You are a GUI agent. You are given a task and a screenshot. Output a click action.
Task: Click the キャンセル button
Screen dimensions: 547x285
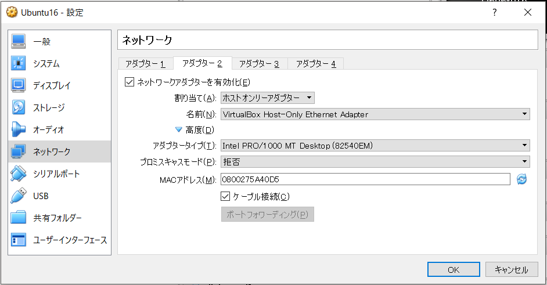point(512,269)
